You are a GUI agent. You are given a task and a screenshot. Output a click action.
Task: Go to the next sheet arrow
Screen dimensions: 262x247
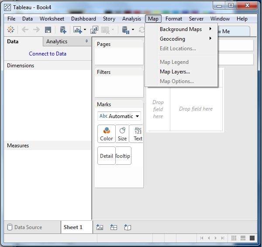click(216, 238)
